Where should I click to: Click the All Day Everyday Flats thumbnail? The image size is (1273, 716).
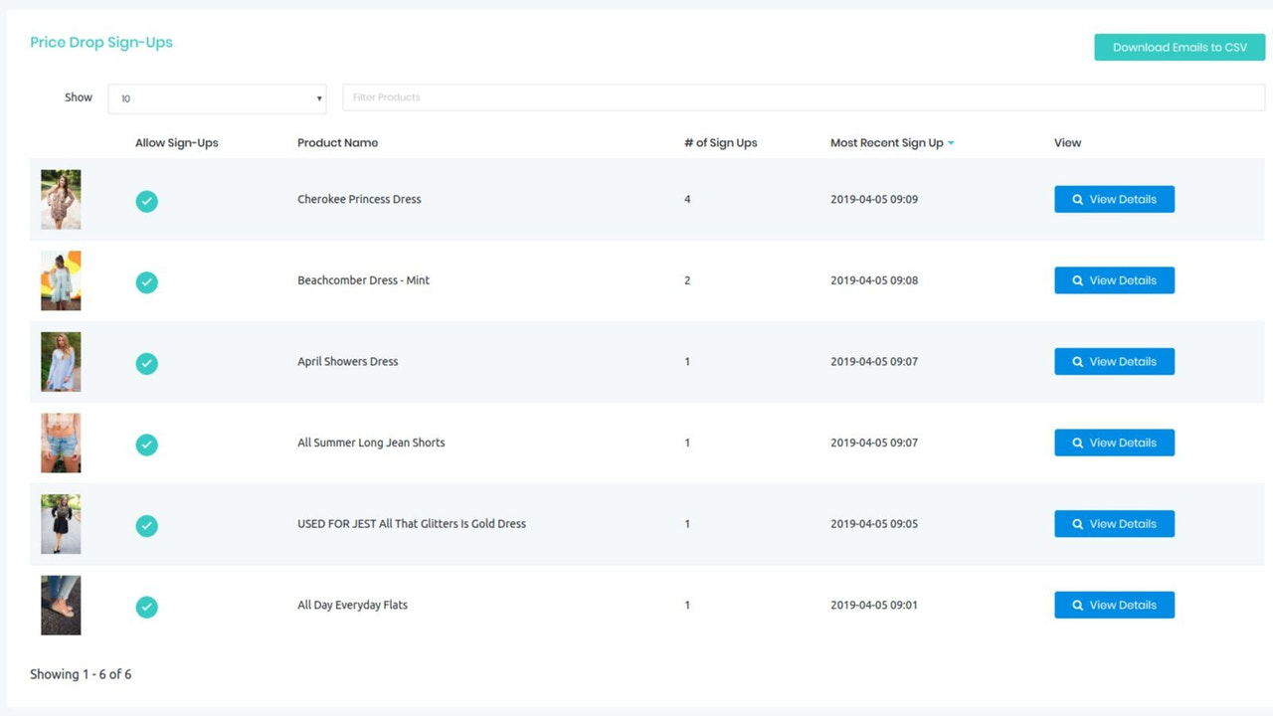(60, 605)
